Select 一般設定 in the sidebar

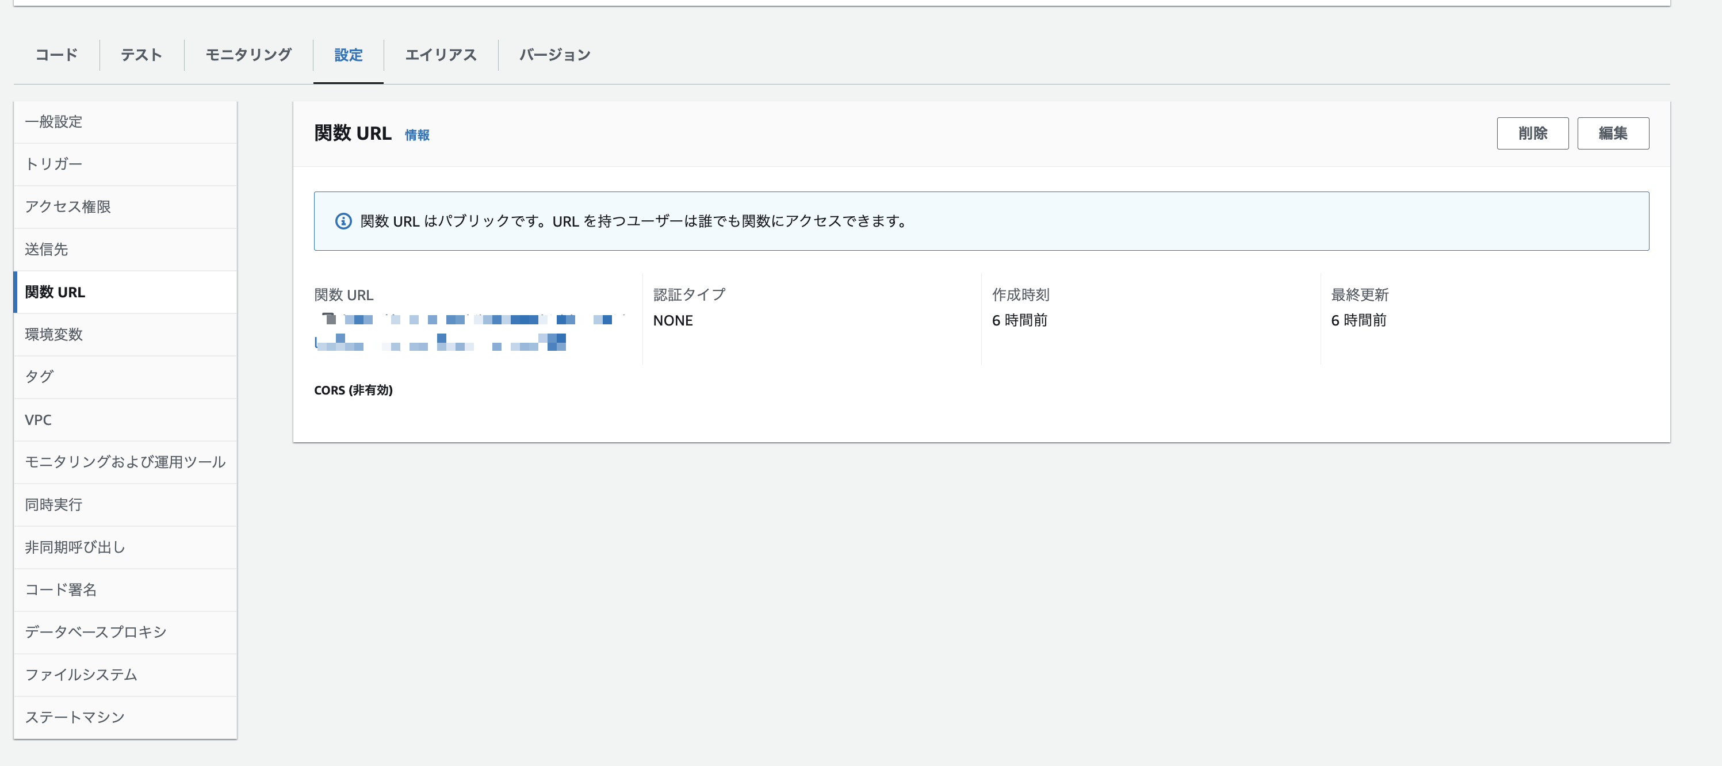(x=53, y=122)
